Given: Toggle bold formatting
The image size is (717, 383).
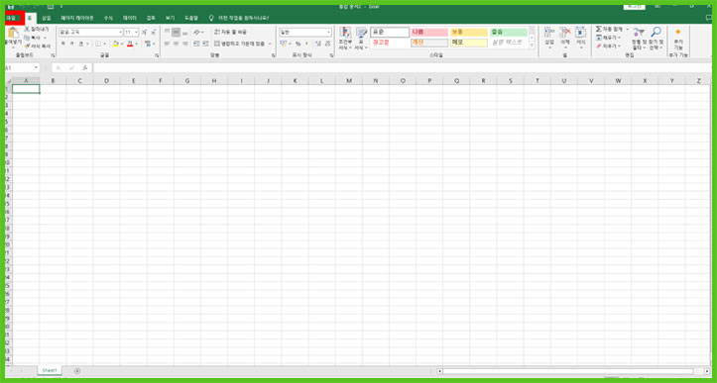Looking at the screenshot, I should coord(63,44).
